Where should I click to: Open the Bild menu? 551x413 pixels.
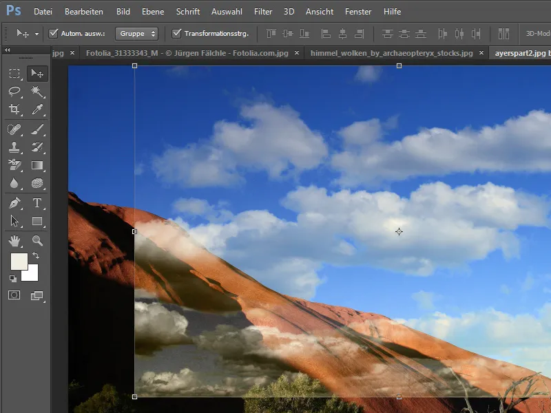pyautogui.click(x=123, y=12)
